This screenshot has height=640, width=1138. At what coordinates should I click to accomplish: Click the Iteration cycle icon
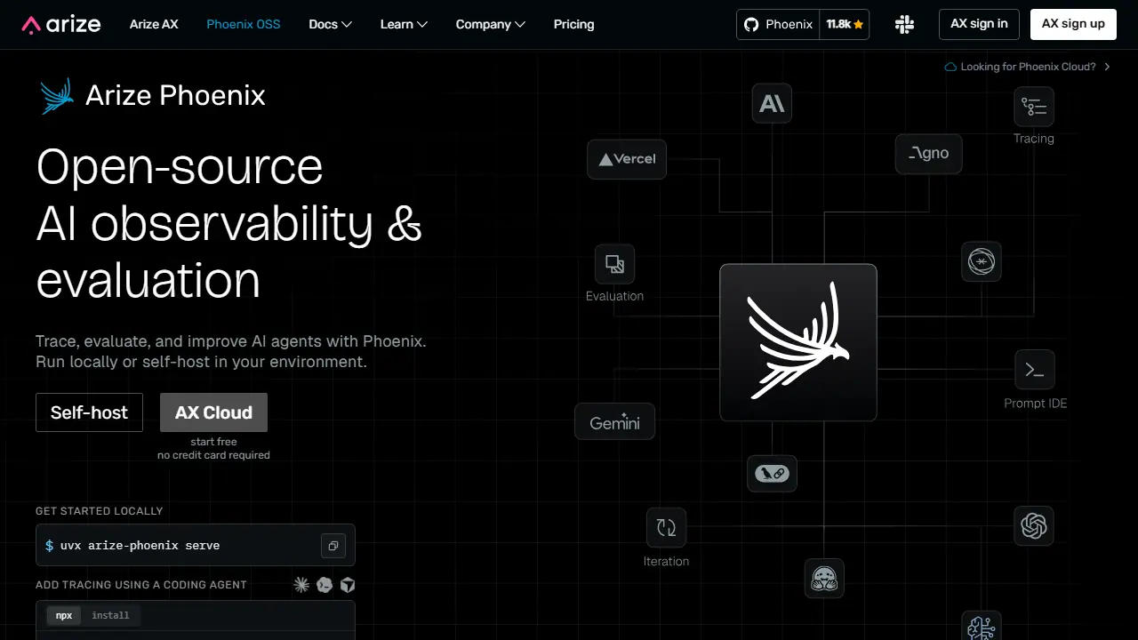pyautogui.click(x=666, y=528)
